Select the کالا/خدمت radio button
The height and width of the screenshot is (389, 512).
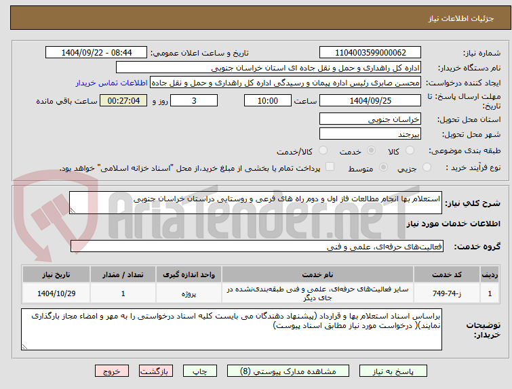pos(323,150)
